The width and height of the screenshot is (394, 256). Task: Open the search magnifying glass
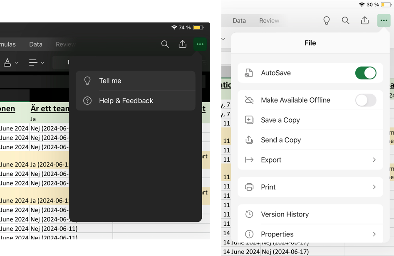165,44
